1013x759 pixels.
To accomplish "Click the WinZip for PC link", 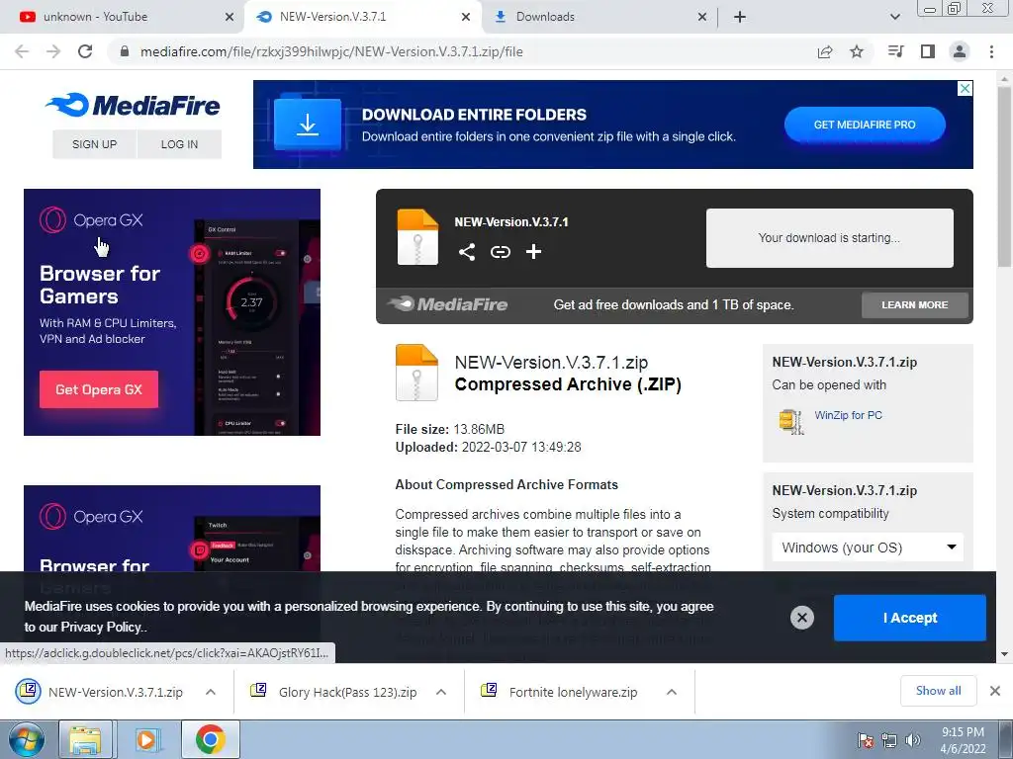I will pyautogui.click(x=848, y=415).
